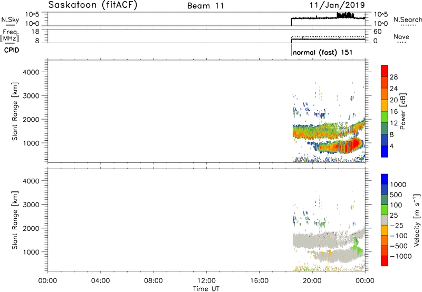
Task: Pick the dark green Power swatch between 8 and 12
Action: pos(385,129)
